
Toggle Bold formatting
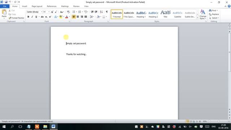click(28, 17)
